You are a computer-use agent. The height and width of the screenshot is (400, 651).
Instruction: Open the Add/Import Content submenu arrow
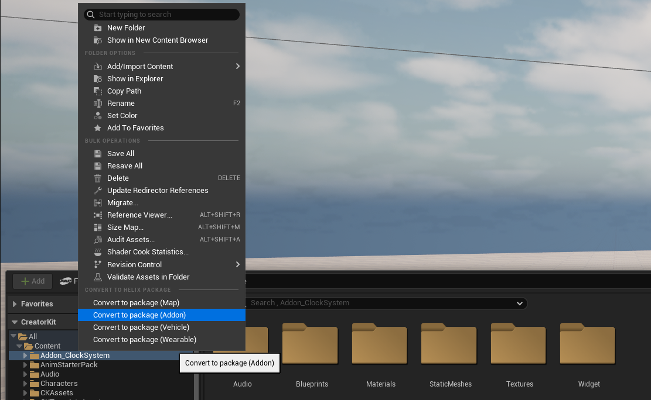(x=237, y=67)
